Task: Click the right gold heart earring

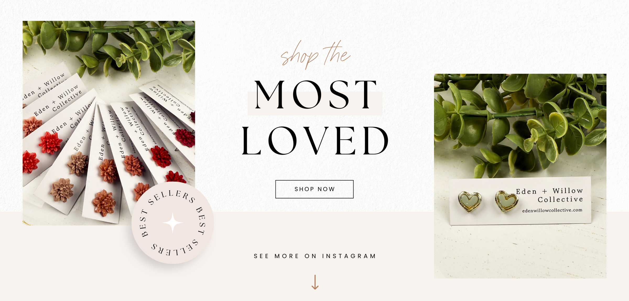Action: [506, 201]
